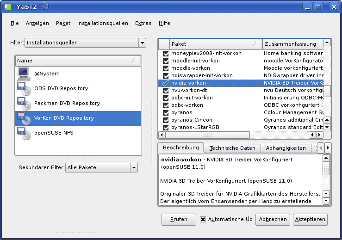Toggle the oyranos-LStarRGB checkbox

tap(166, 127)
